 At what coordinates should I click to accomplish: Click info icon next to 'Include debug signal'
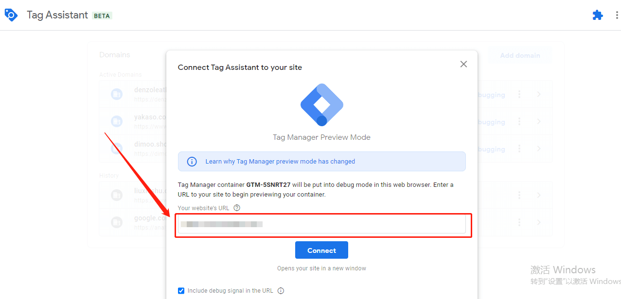(281, 291)
